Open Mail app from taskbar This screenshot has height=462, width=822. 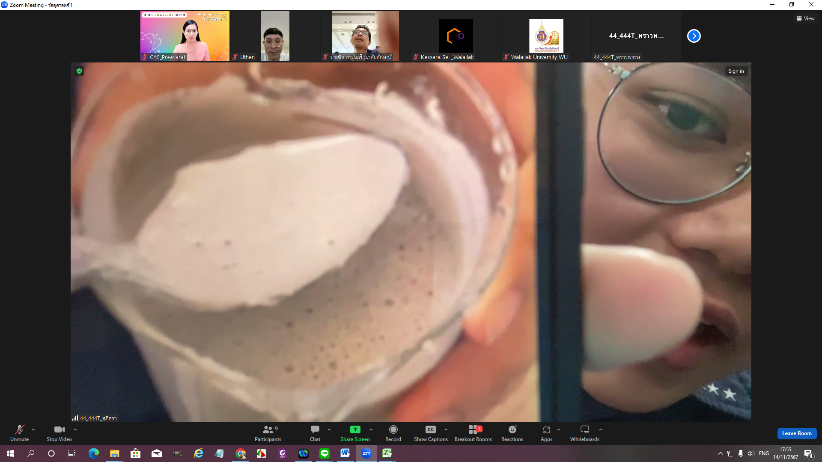coord(156,453)
